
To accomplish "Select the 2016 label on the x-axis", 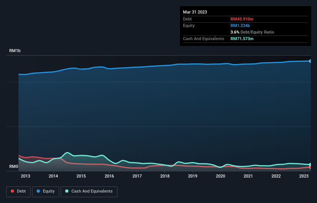I will click(x=109, y=176).
